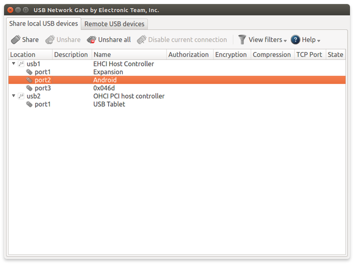The image size is (354, 267).
Task: Sort by the State column header
Action: (x=336, y=55)
